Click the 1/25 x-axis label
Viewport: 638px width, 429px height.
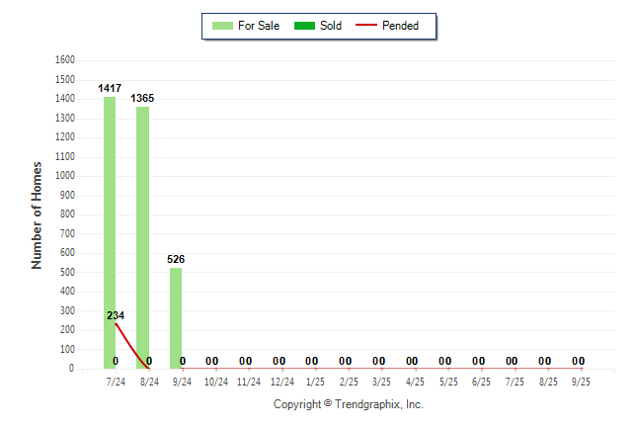pyautogui.click(x=315, y=381)
